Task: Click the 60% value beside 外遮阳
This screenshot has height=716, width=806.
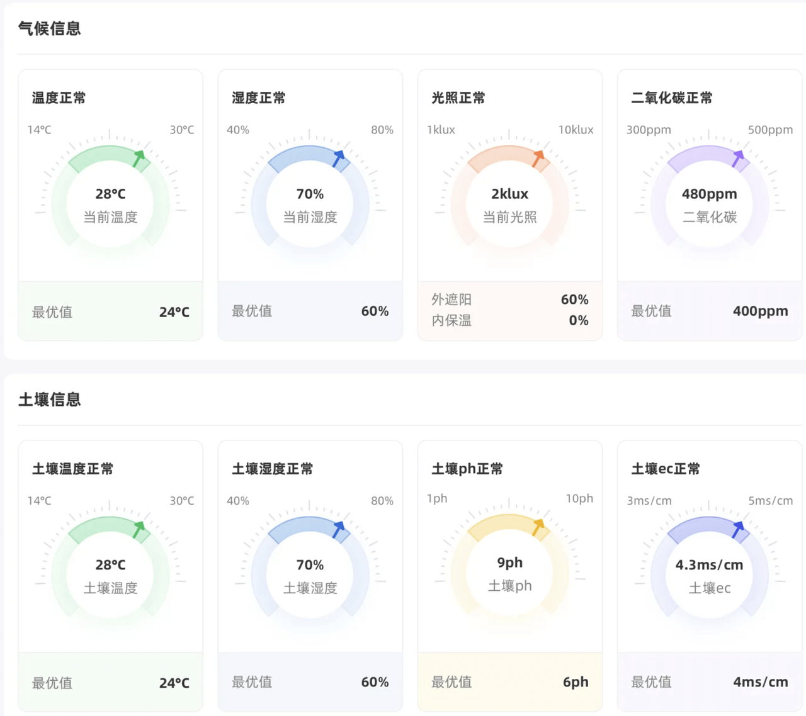Action: pos(574,299)
